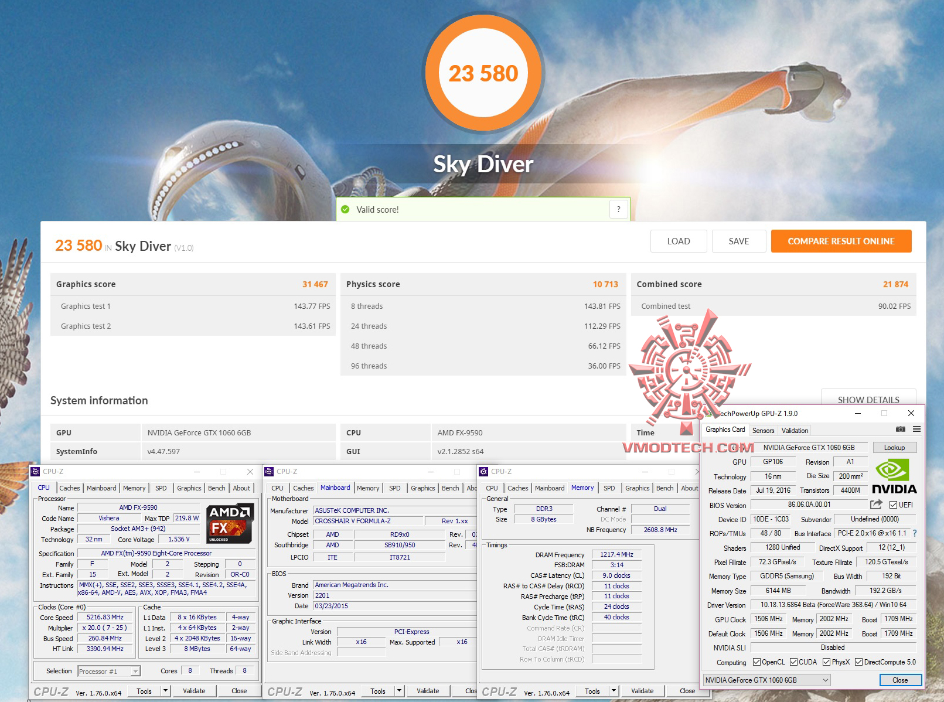
Task: Click the green Valid score checkmark icon
Action: coord(345,209)
